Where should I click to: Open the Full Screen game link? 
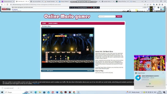90,71
